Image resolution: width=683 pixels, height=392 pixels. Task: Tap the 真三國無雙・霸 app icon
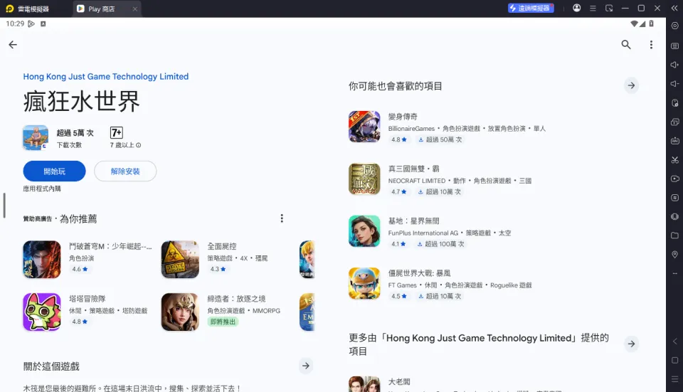[x=364, y=179]
